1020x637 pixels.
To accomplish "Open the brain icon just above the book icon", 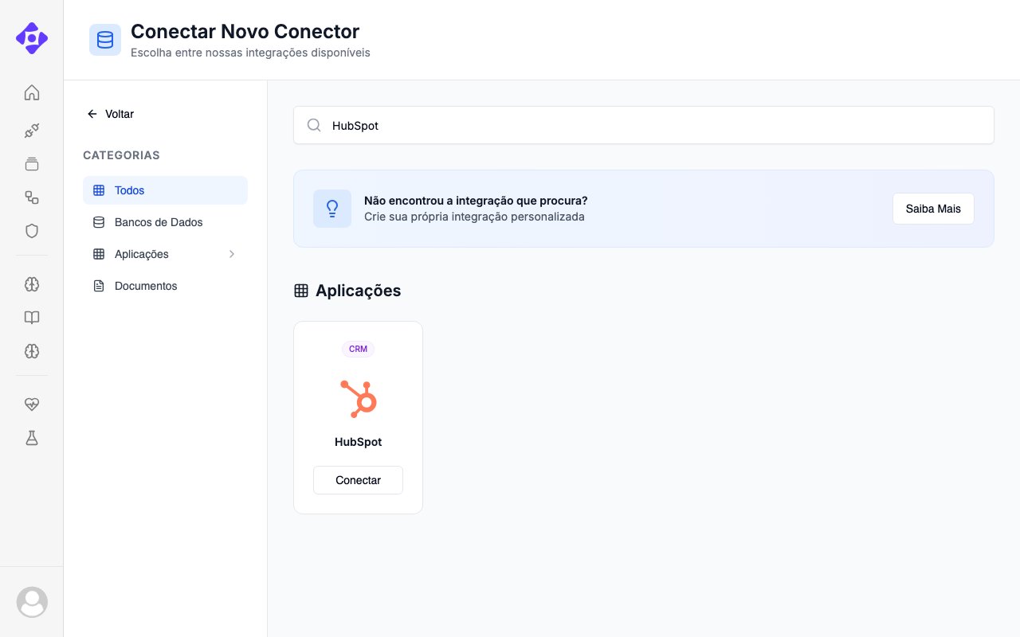I will pos(32,284).
